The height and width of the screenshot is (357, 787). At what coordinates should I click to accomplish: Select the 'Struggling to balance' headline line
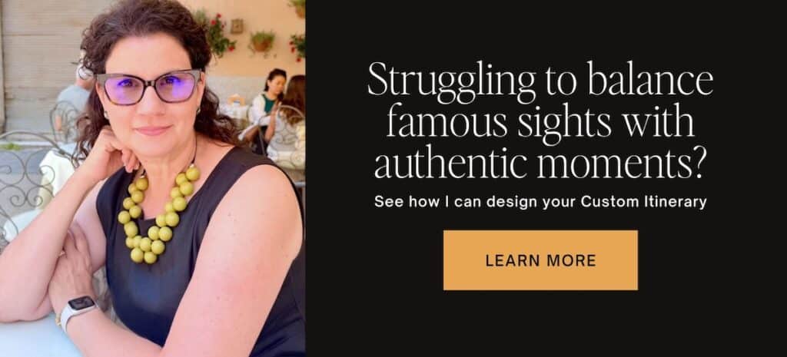click(540, 81)
